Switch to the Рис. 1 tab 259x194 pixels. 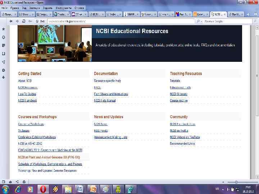click(x=183, y=14)
